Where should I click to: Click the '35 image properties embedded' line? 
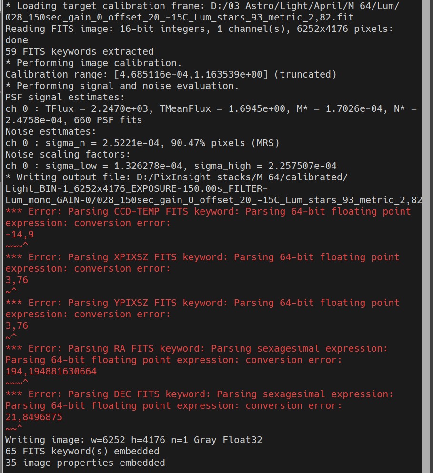point(85,463)
